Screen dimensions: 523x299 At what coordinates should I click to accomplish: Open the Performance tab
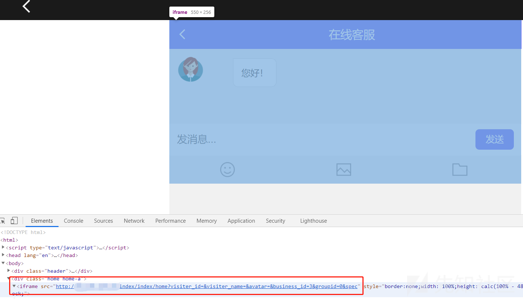coord(170,221)
